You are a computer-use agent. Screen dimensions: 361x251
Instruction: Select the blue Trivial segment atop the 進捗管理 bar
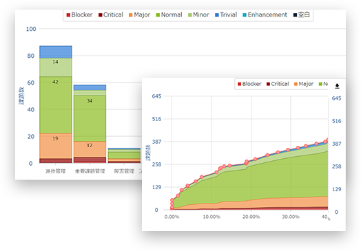(56, 52)
